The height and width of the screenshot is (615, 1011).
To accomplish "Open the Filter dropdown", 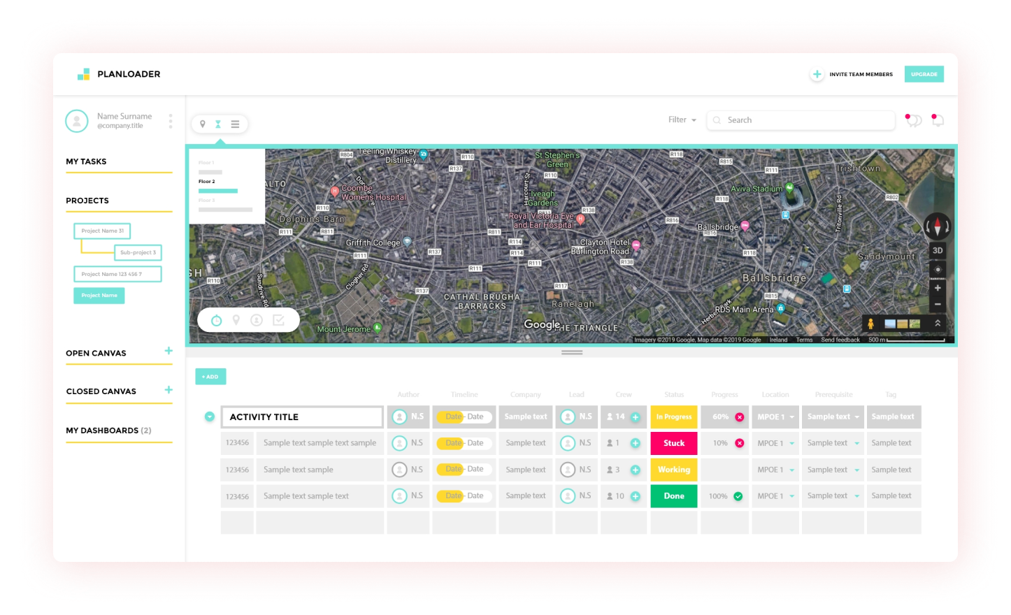I will click(x=682, y=120).
